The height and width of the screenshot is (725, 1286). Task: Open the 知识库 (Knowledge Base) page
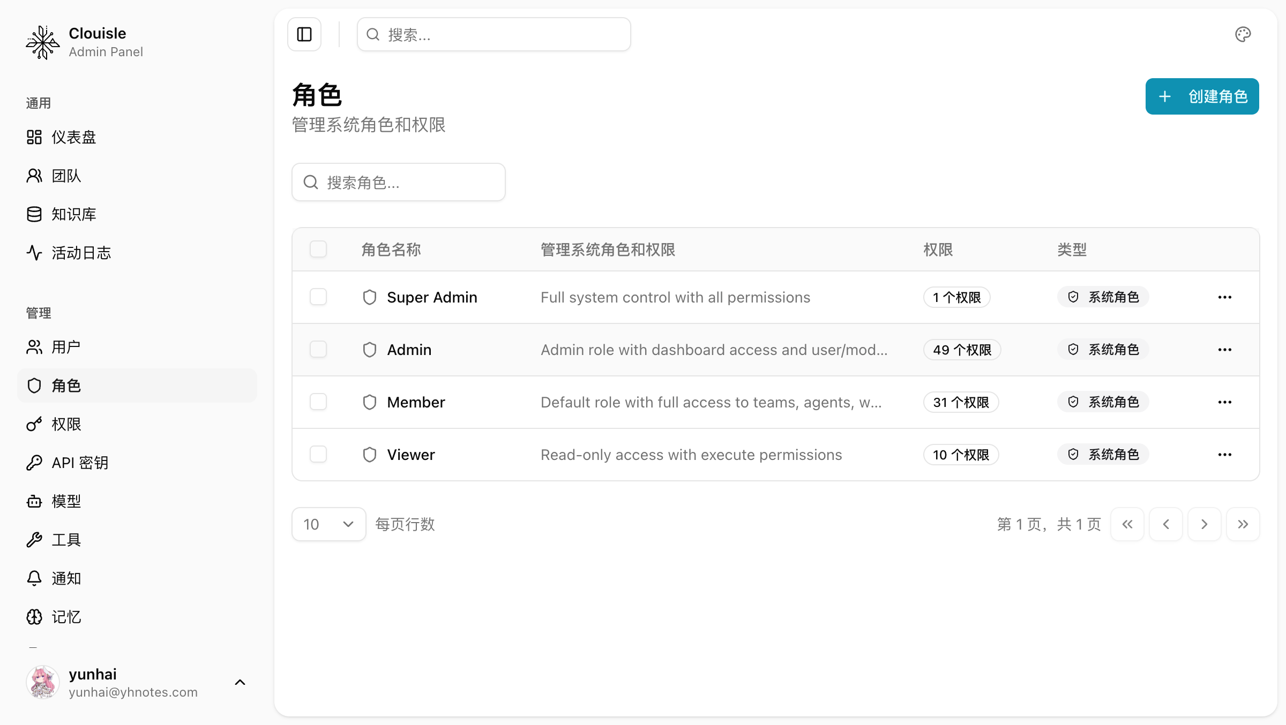(73, 214)
